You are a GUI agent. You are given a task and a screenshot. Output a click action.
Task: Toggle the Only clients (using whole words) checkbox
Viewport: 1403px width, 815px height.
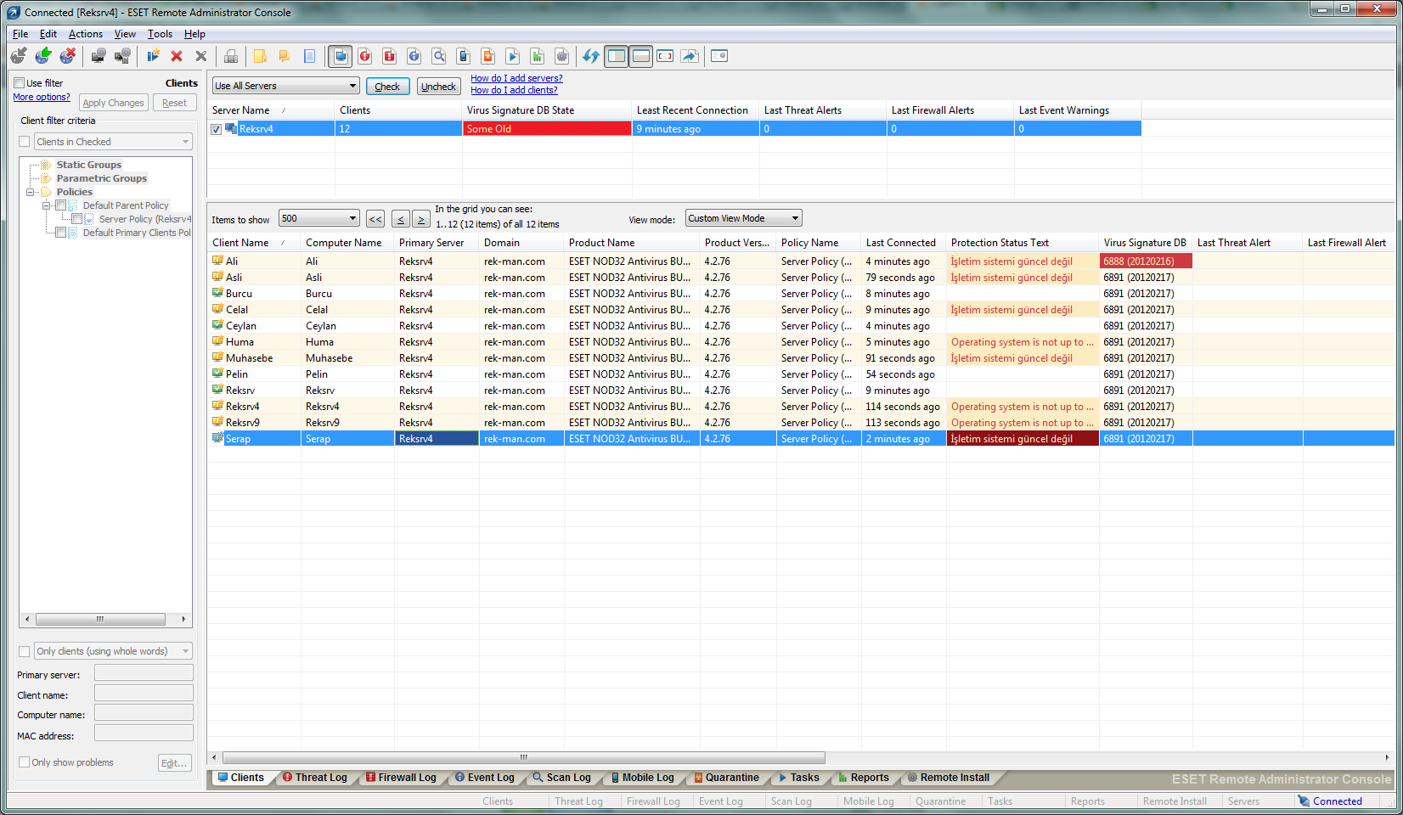[x=24, y=651]
